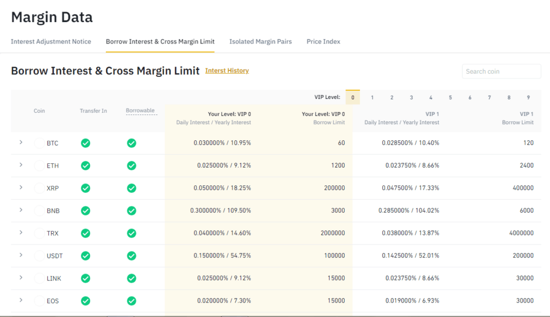Toggle Borrowable status for ETH
This screenshot has width=550, height=317.
(132, 165)
